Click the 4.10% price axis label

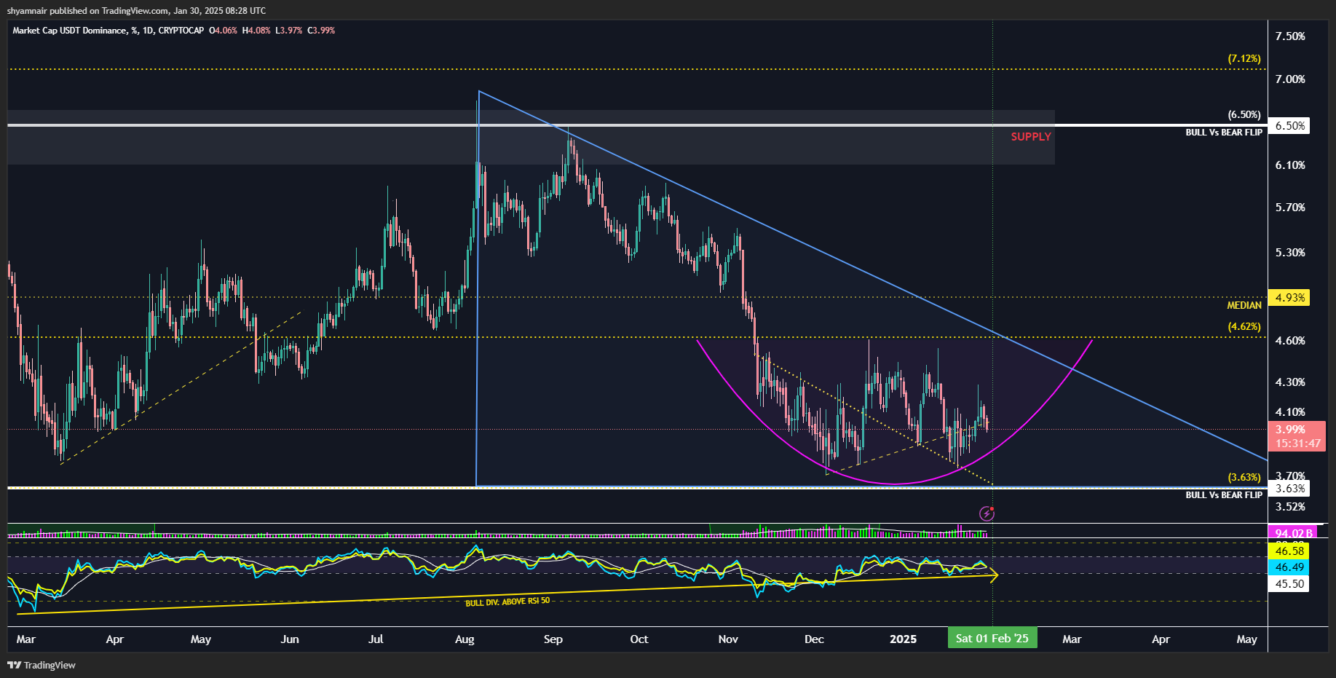coord(1290,412)
